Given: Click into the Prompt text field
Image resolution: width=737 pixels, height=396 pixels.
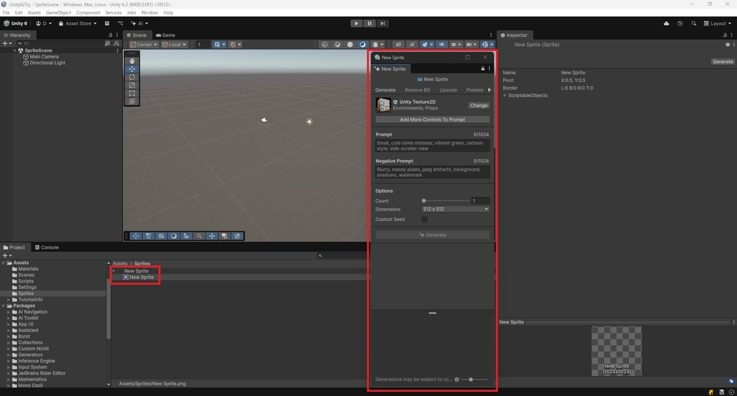Looking at the screenshot, I should tap(432, 146).
